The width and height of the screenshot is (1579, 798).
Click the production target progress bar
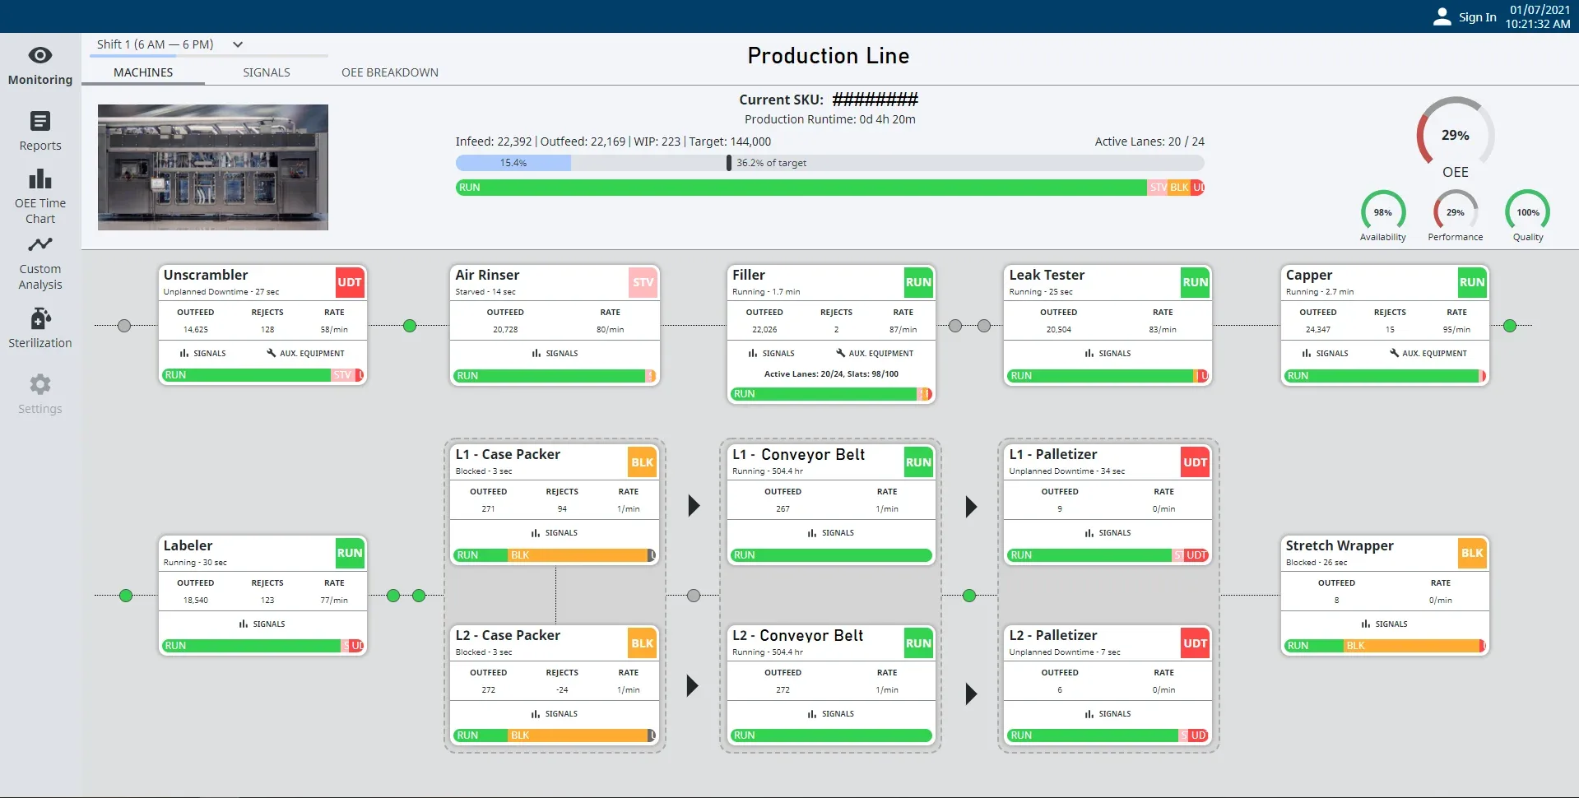pos(829,163)
